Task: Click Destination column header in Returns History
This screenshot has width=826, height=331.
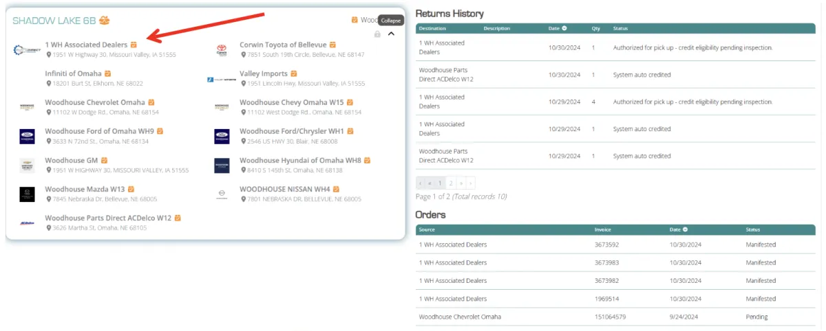Action: coord(432,28)
